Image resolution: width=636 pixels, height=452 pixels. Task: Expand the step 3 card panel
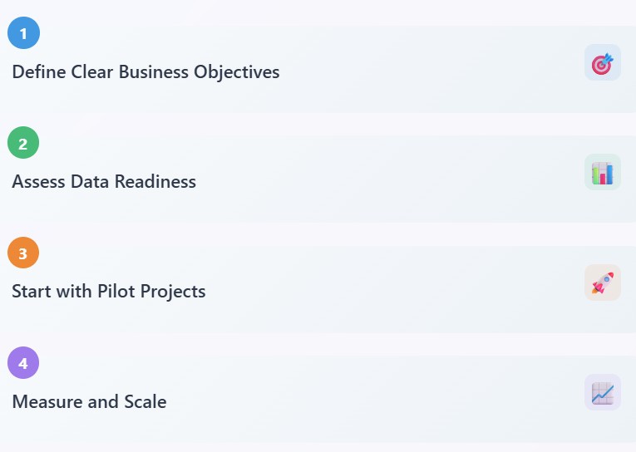click(x=318, y=289)
